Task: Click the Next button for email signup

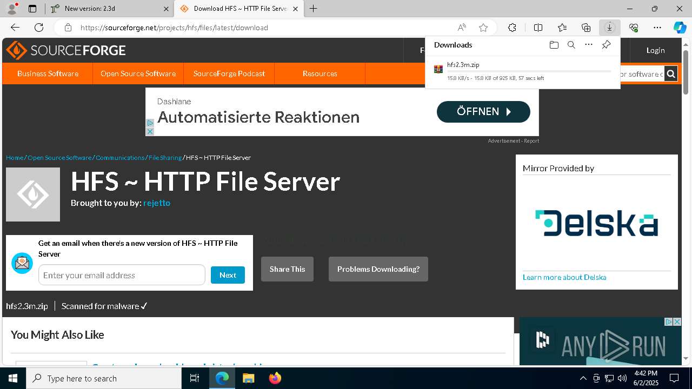Action: (228, 275)
